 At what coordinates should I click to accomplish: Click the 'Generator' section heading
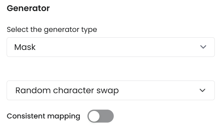(28, 8)
